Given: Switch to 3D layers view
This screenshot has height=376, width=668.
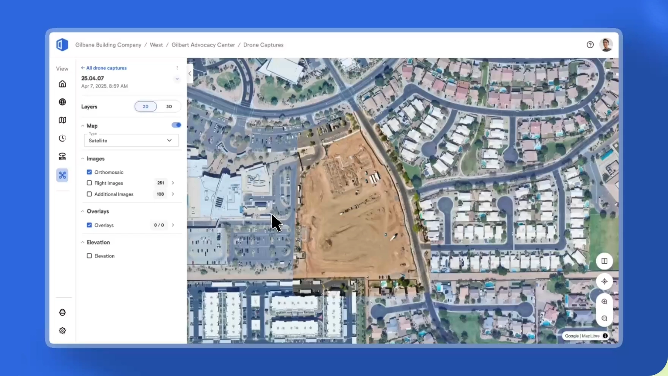Looking at the screenshot, I should pos(169,106).
